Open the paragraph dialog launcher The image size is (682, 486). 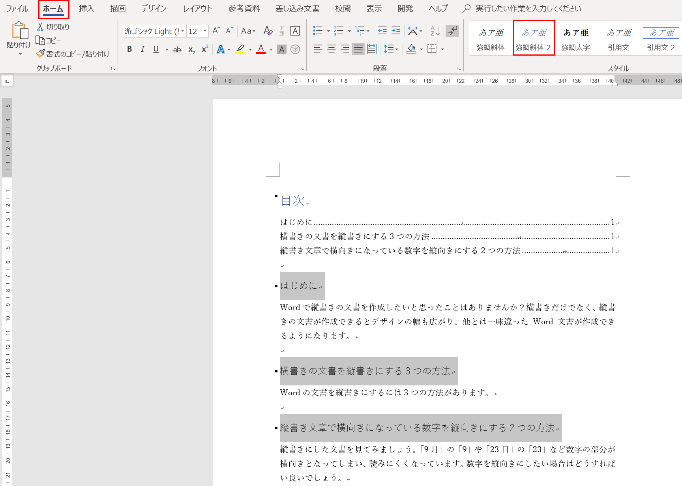click(459, 69)
